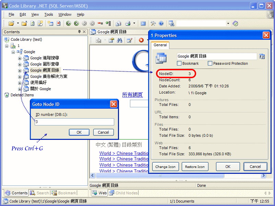Open a library with the folder icon
Screen dimensions: 275x206
pyautogui.click(x=11, y=23)
